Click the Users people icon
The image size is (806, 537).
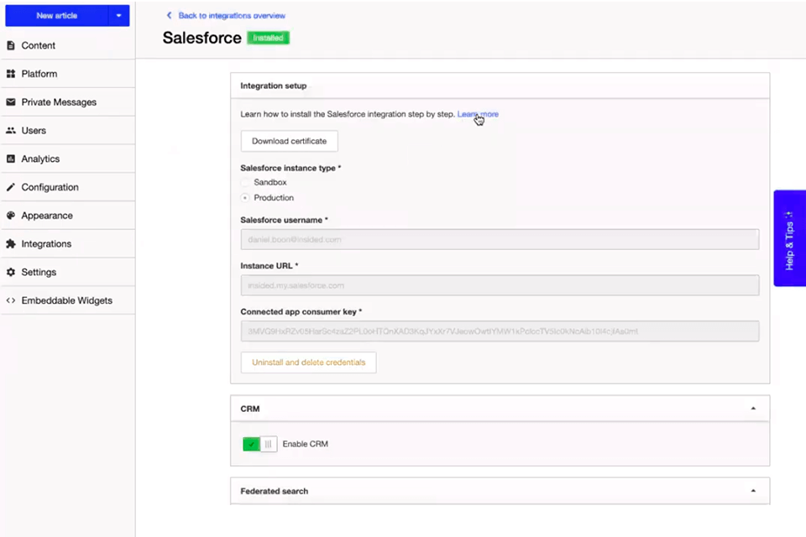pyautogui.click(x=11, y=130)
